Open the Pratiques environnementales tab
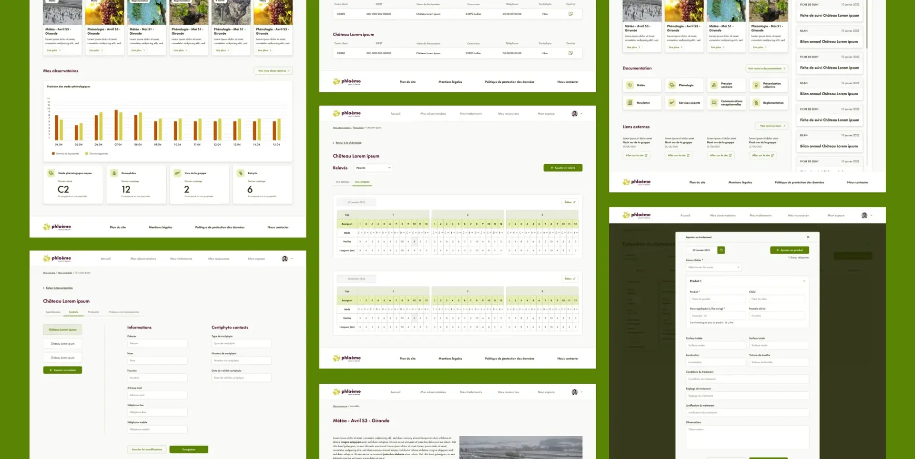This screenshot has height=459, width=915. pos(124,312)
